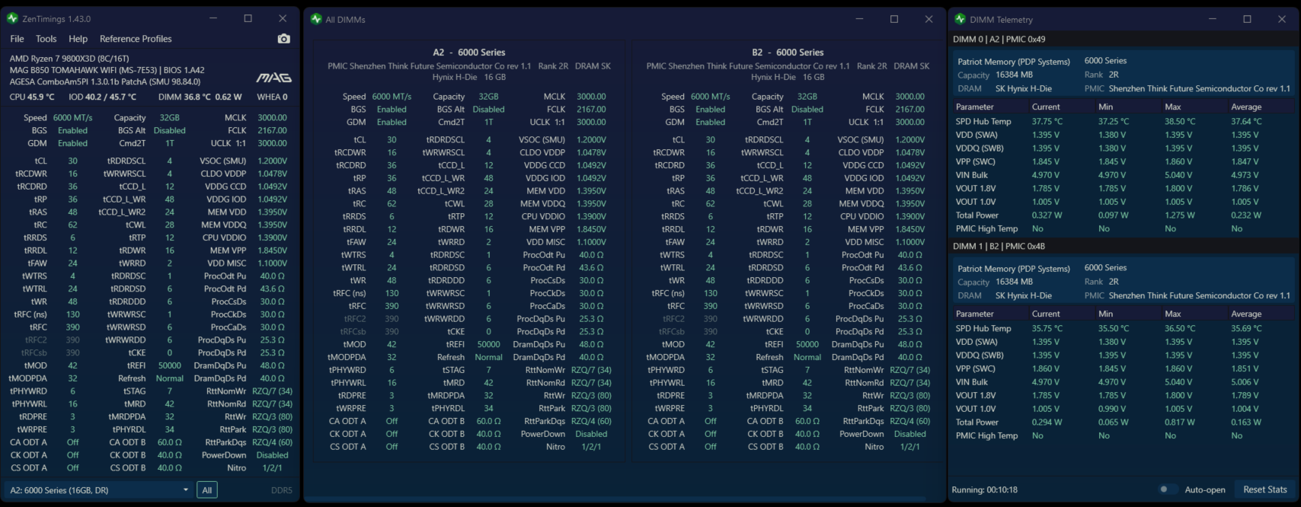Viewport: 1301px width, 507px height.
Task: Click the DIMM 36.8 °C 0.62 W reading
Action: [200, 97]
